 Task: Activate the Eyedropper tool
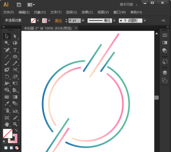[7, 104]
